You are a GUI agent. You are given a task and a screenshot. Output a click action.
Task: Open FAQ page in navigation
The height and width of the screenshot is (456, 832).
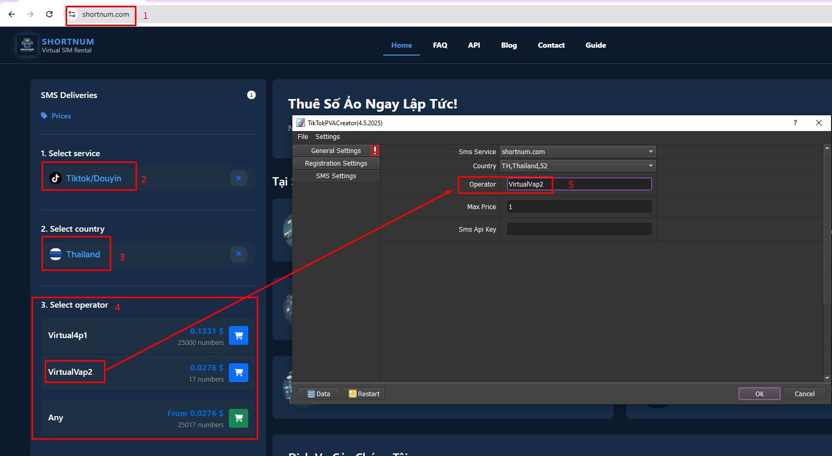(x=440, y=45)
